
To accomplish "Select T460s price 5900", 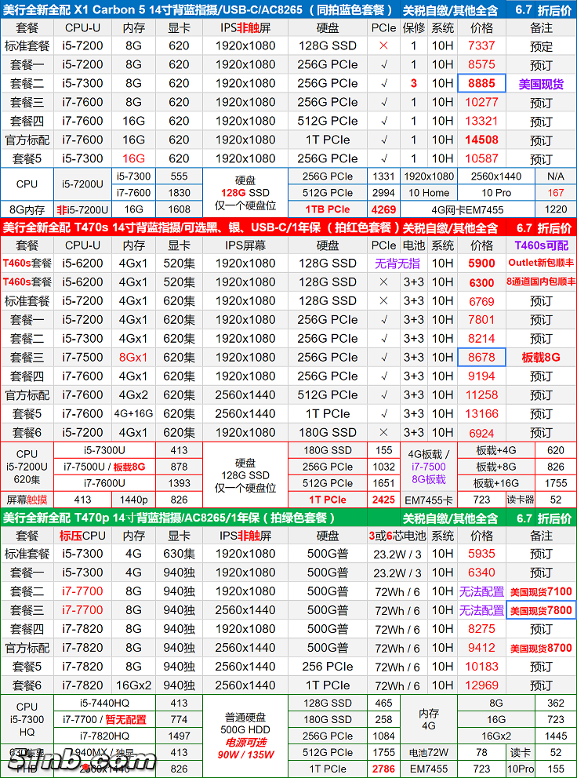I will pos(481,264).
